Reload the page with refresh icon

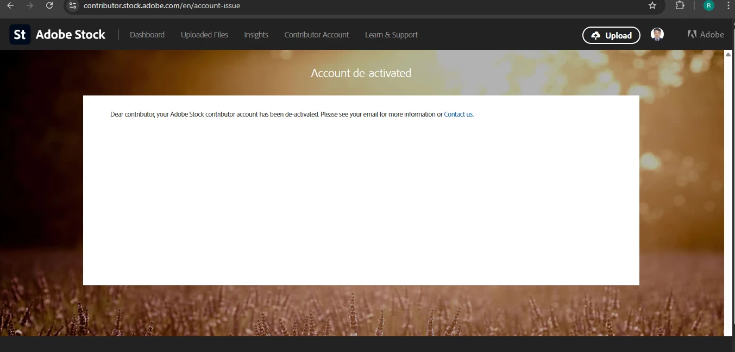pyautogui.click(x=49, y=5)
